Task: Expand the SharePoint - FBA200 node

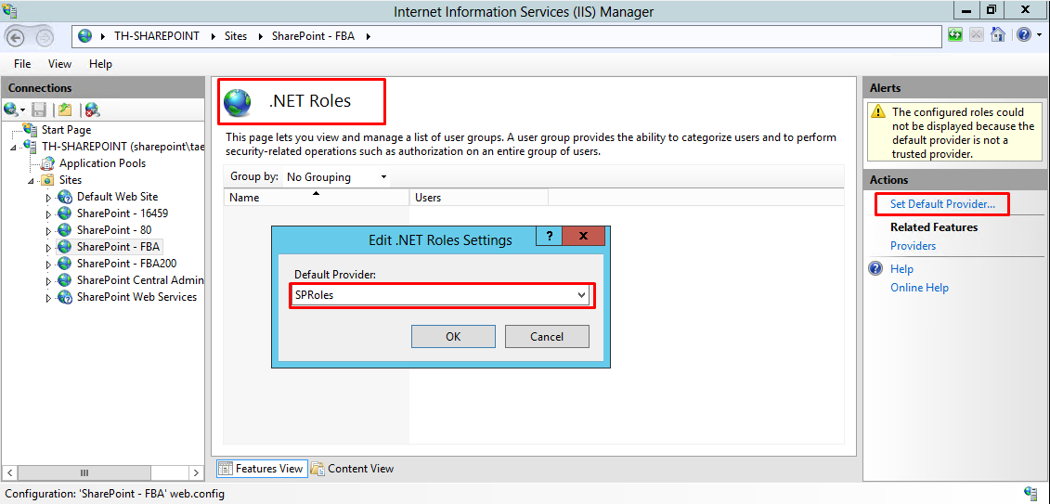Action: coord(48,265)
